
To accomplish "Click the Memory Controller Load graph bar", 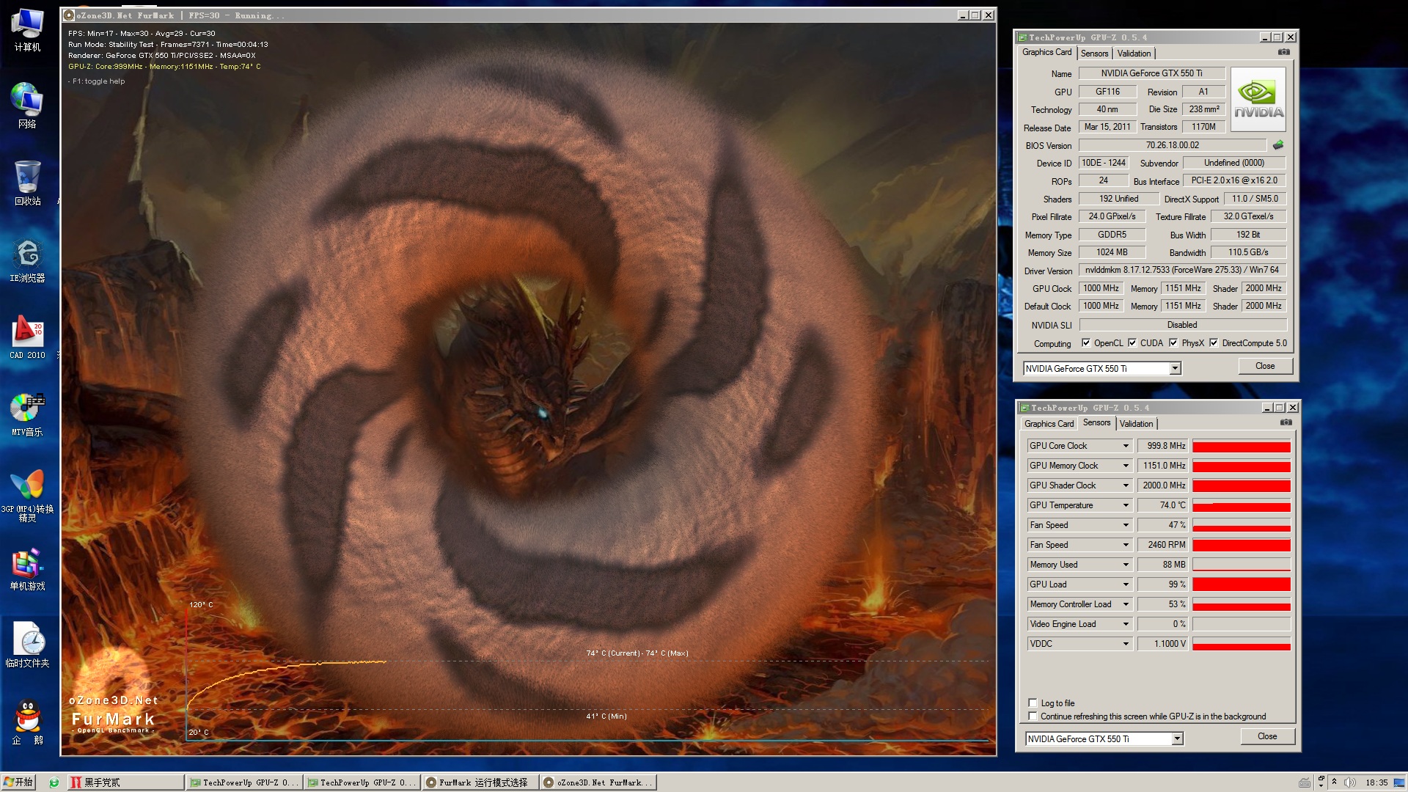I will pos(1241,604).
